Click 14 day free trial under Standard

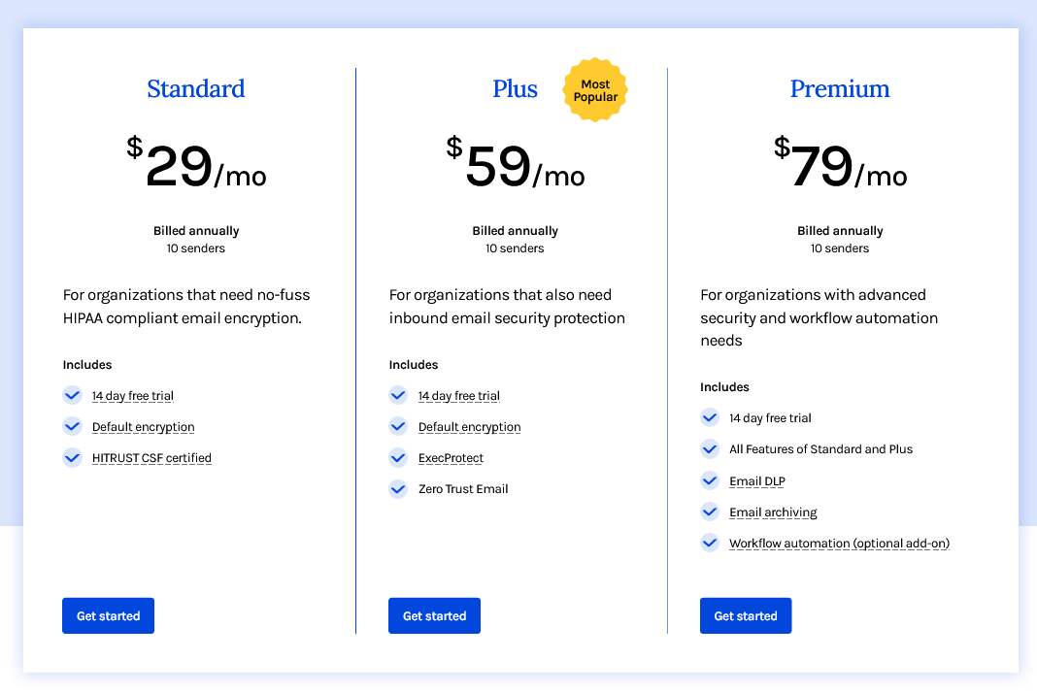click(x=133, y=396)
